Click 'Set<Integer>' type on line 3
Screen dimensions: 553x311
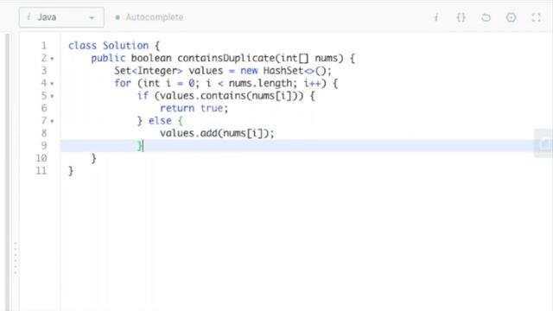pos(148,71)
